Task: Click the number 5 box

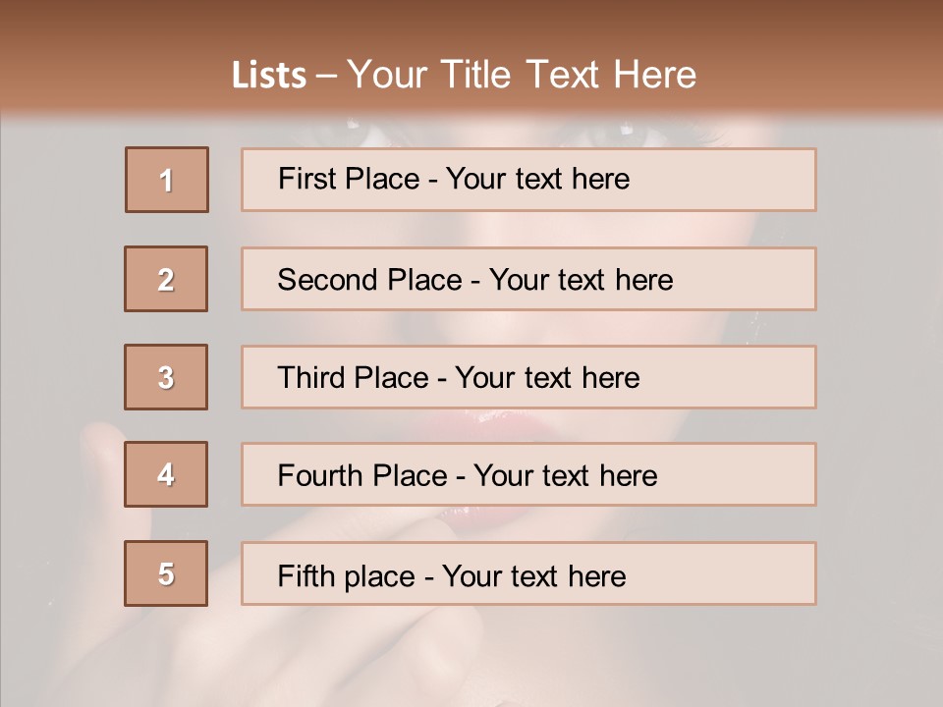Action: 166,573
